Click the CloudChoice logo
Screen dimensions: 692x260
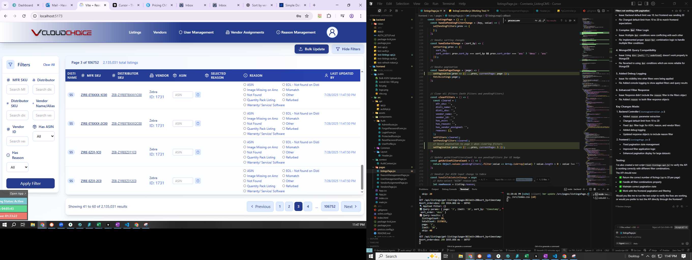click(x=61, y=33)
